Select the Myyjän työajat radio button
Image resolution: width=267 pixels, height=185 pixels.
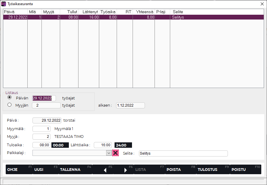pos(10,105)
